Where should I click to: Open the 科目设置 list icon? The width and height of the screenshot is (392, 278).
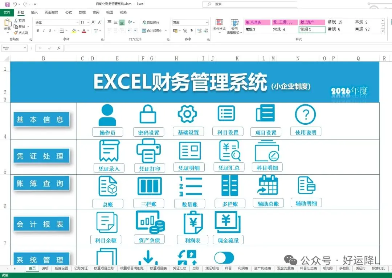pyautogui.click(x=226, y=113)
